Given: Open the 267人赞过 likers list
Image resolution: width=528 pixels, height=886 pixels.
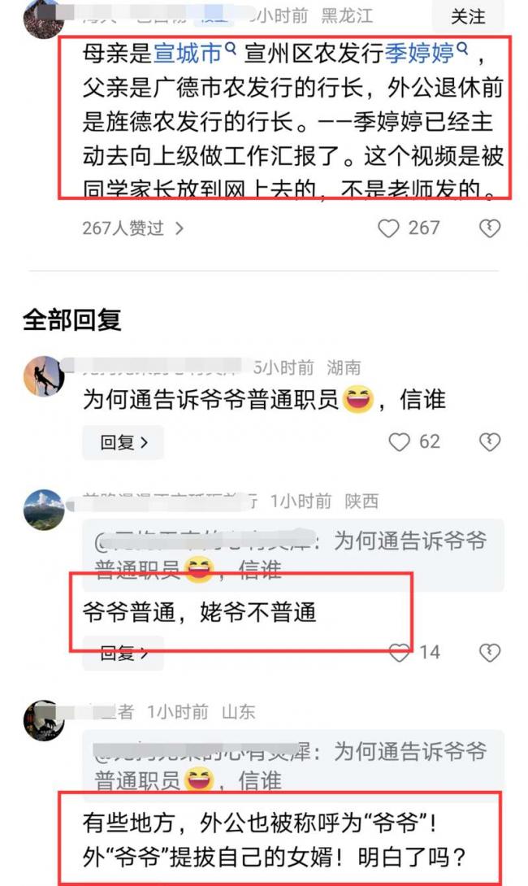Looking at the screenshot, I should click(133, 228).
